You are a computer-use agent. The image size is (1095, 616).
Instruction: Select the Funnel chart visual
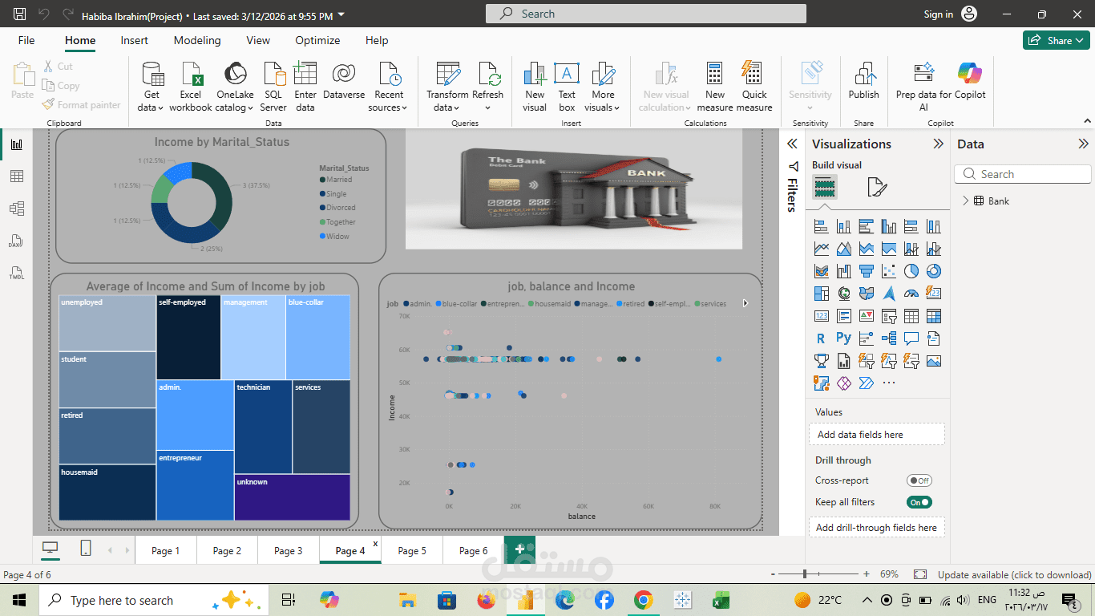pyautogui.click(x=866, y=271)
